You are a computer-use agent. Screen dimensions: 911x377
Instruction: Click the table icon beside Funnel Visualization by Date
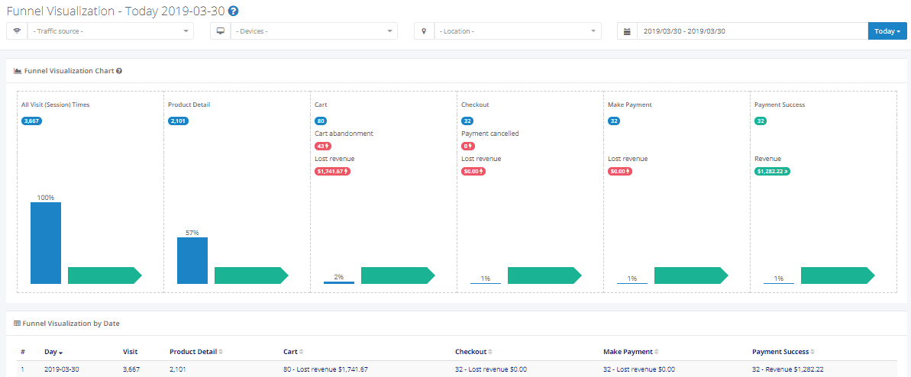tap(18, 324)
